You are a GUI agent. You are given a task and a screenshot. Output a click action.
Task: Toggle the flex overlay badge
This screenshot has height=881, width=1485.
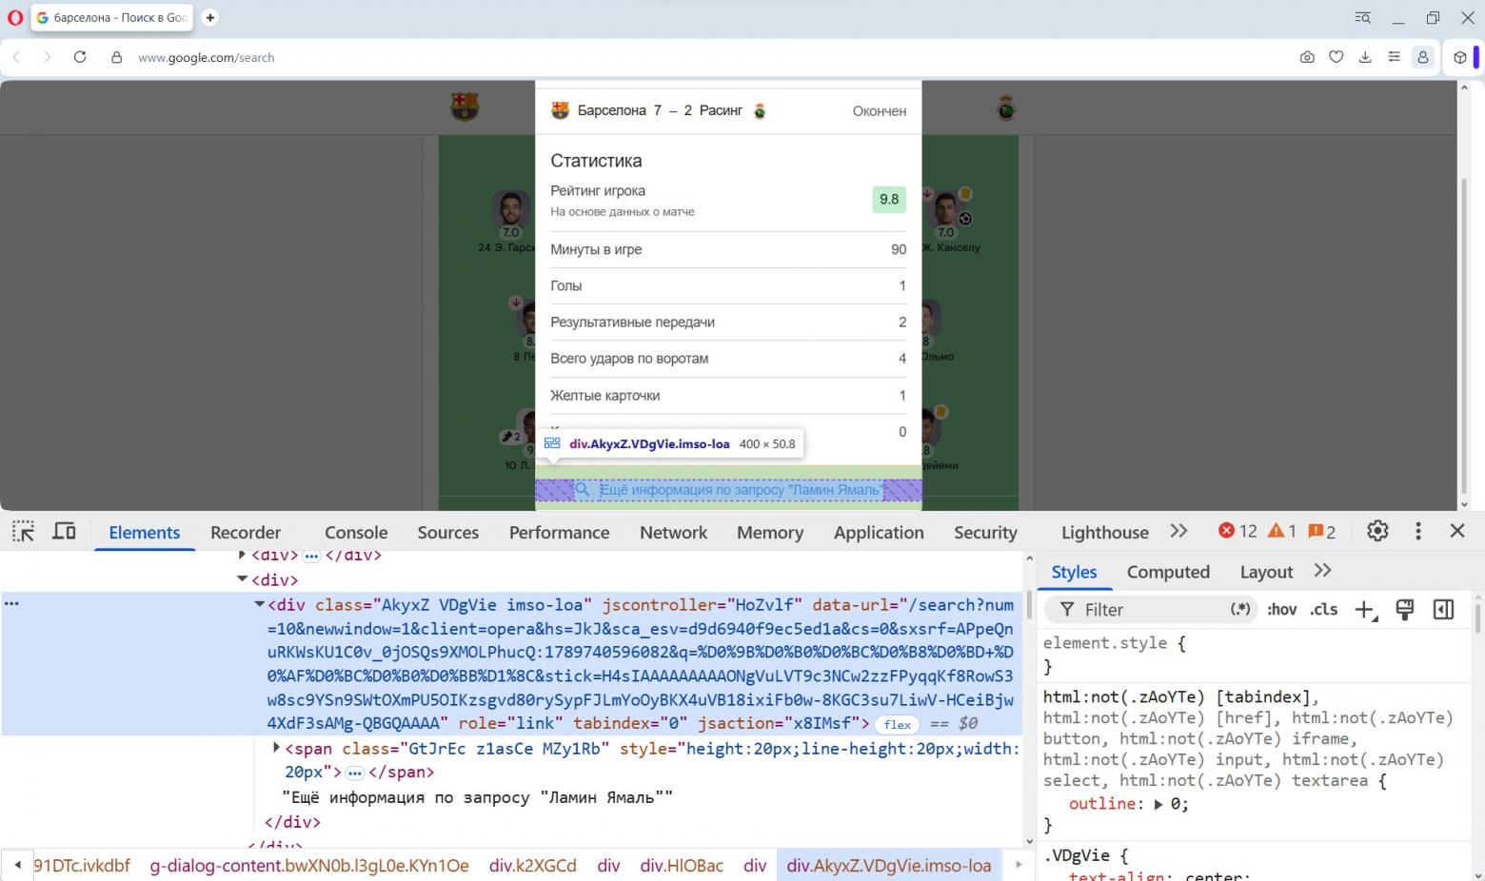click(897, 725)
